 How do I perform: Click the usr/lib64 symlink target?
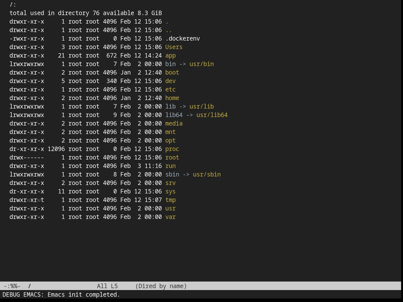[212, 115]
